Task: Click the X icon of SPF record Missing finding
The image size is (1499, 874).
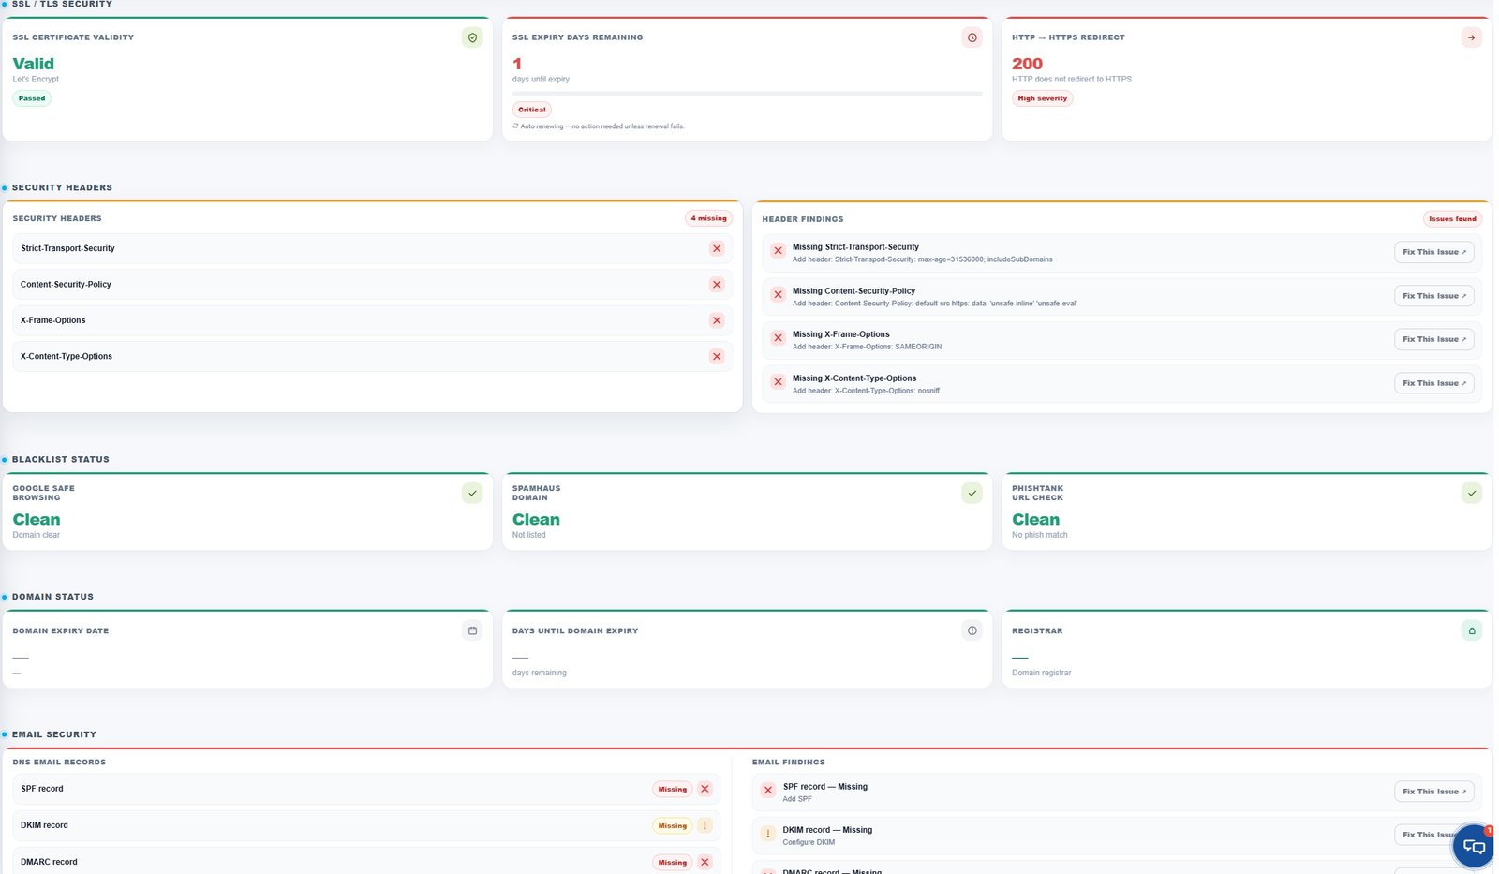Action: (768, 791)
